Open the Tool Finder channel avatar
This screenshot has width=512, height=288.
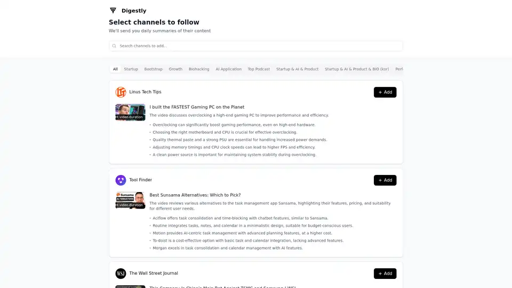tap(121, 180)
